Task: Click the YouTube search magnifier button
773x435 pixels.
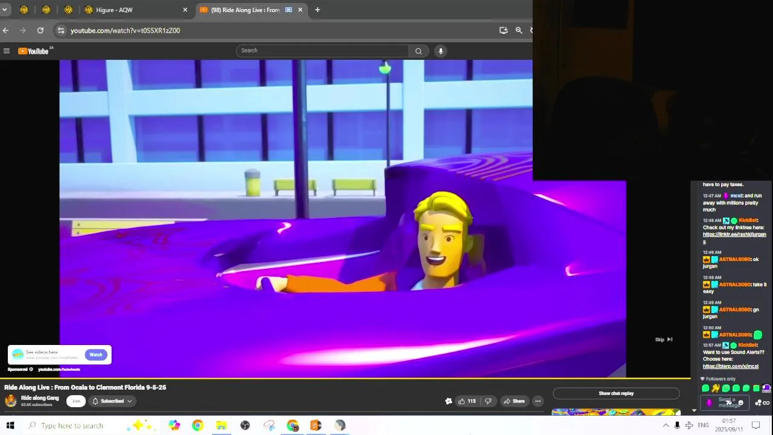Action: pos(418,51)
